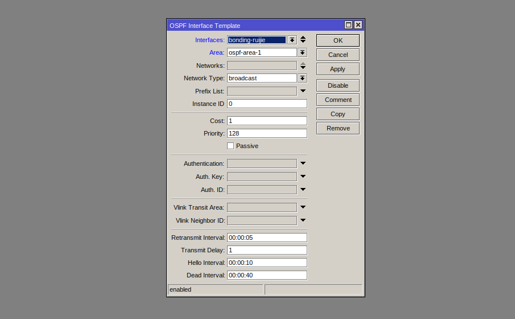Expand the Authentication field
Viewport: 515px width, 319px height.
pos(303,163)
